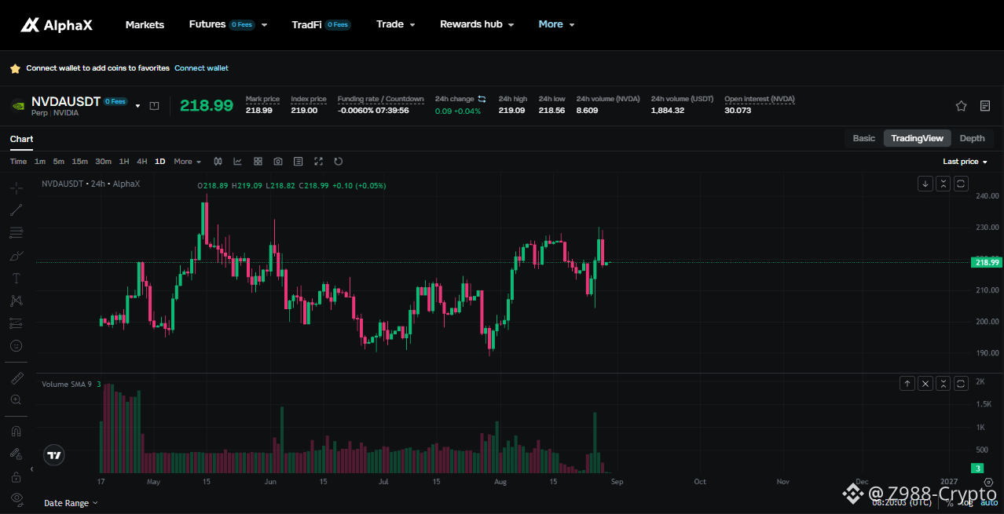Select the 4H timeframe
This screenshot has width=1004, height=514.
[142, 162]
